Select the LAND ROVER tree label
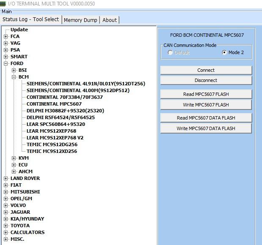This screenshot has height=245, width=262. point(25,178)
